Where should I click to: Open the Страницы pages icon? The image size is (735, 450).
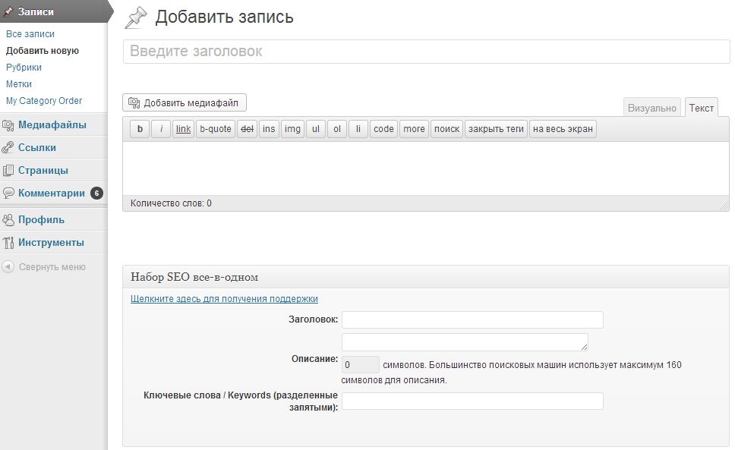pos(8,171)
